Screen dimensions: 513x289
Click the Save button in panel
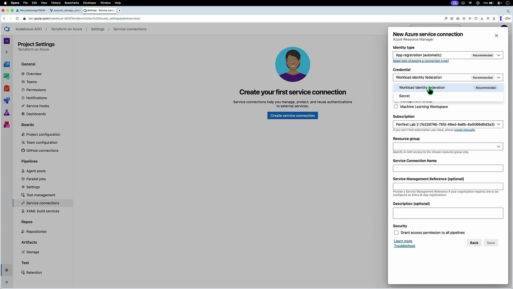[x=491, y=243]
